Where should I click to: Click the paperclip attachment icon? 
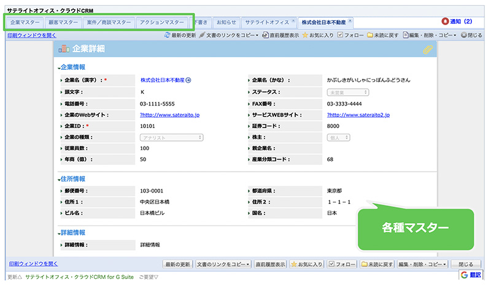coord(427,50)
